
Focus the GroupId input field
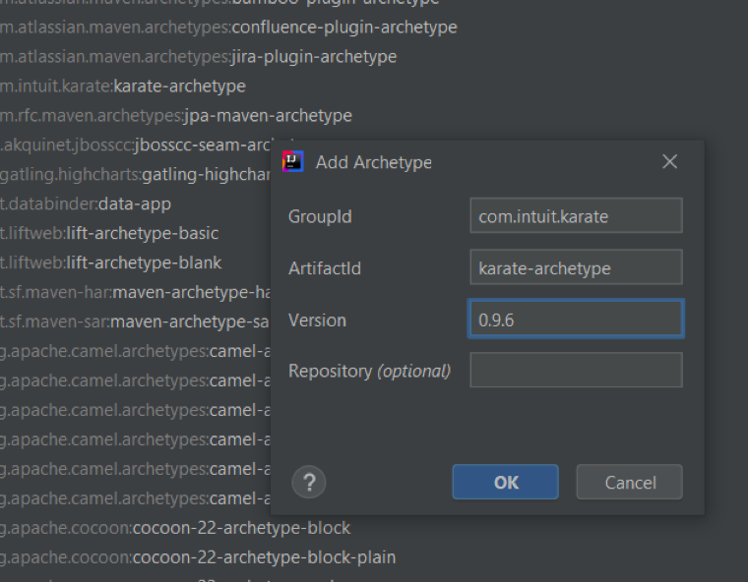tap(576, 215)
